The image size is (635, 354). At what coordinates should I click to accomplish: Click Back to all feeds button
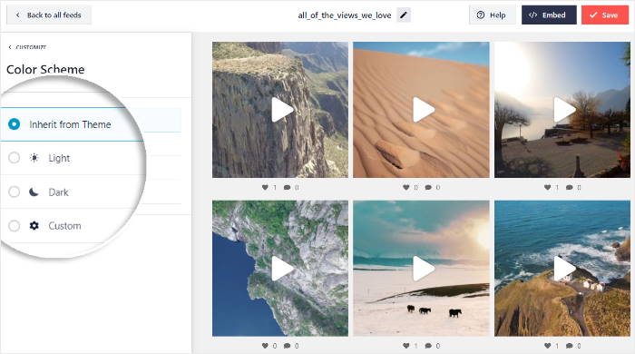pos(49,15)
